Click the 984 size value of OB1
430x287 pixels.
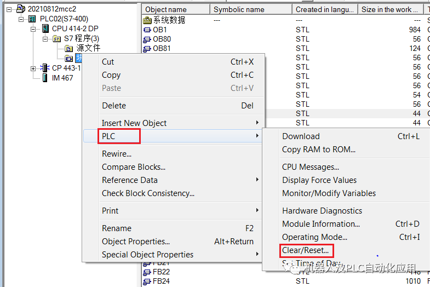click(x=415, y=30)
